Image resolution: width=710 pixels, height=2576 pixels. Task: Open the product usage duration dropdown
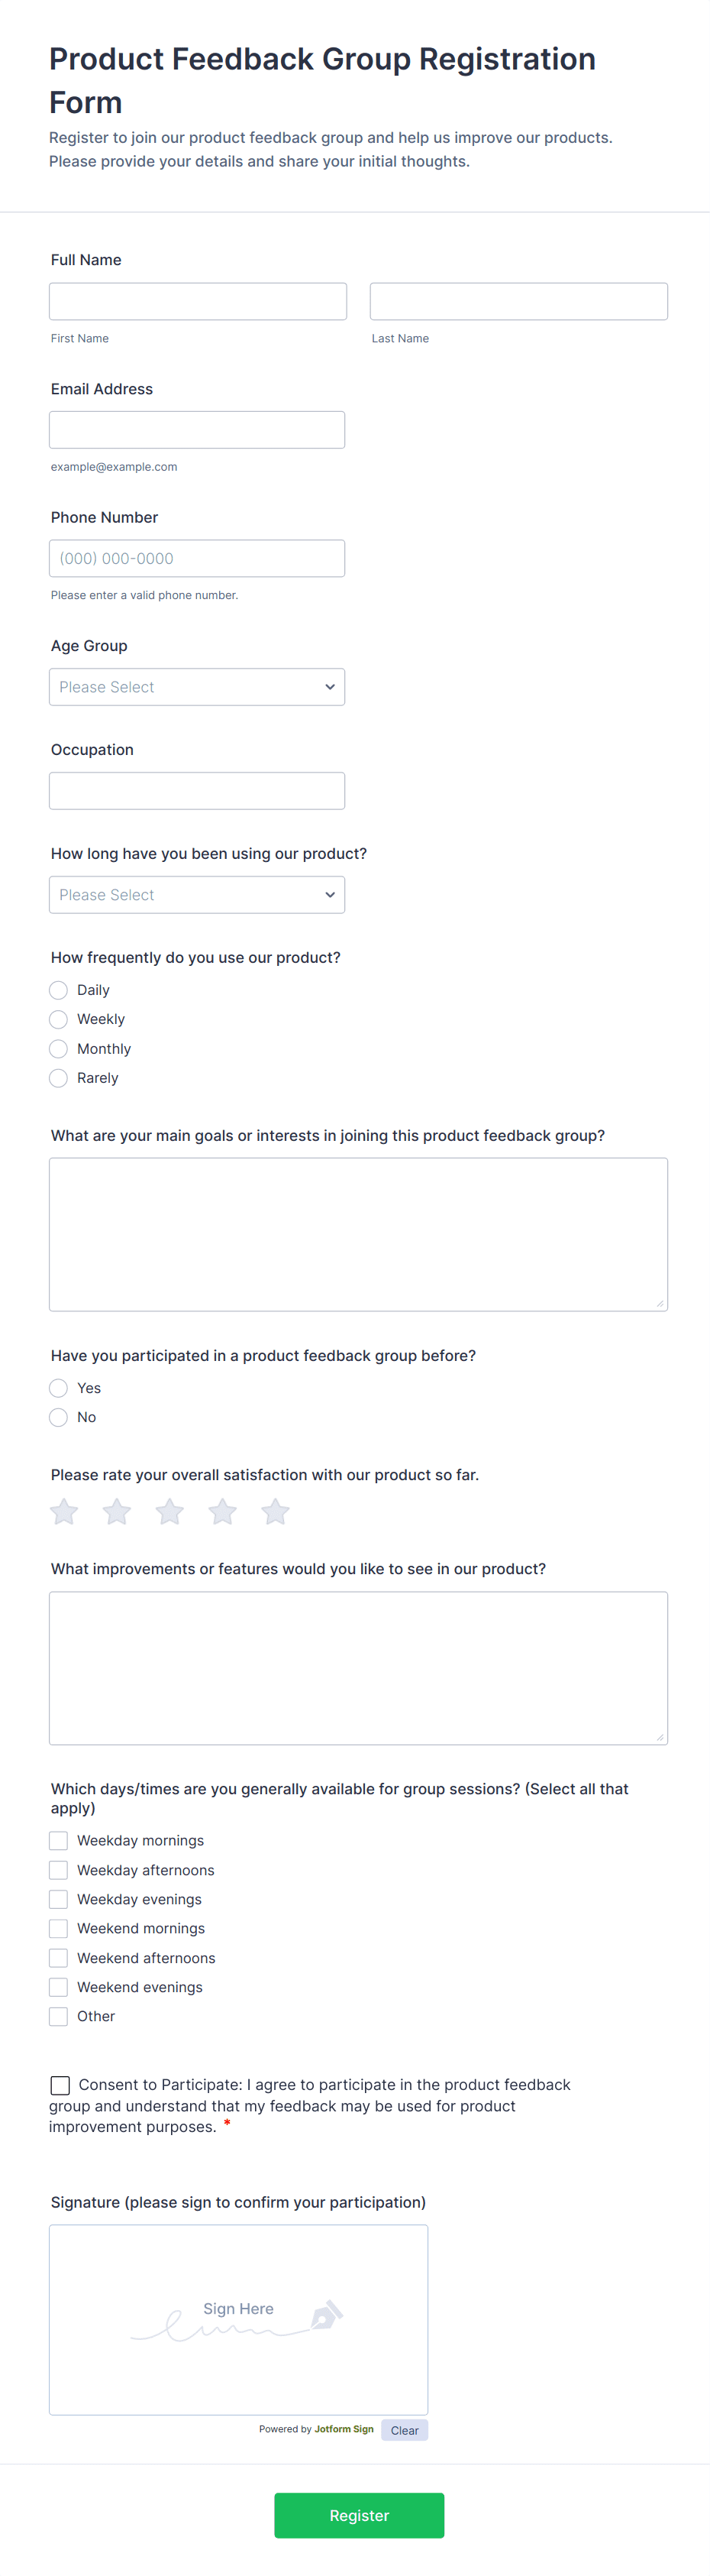197,894
